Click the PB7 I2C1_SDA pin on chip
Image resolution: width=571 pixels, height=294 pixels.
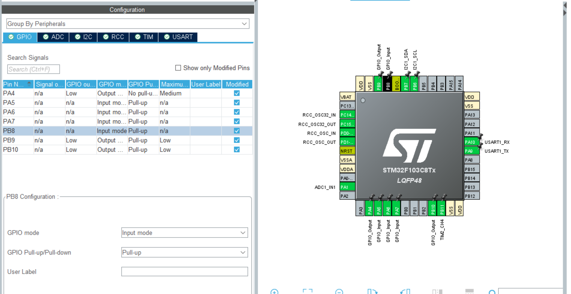click(x=405, y=83)
